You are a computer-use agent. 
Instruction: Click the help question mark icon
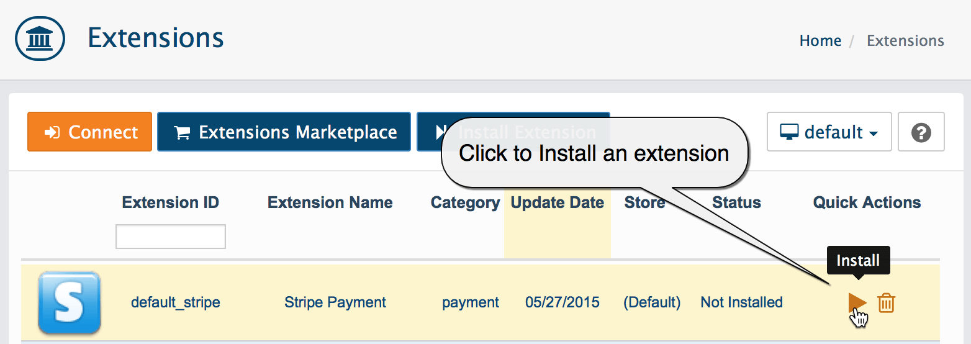(x=921, y=132)
